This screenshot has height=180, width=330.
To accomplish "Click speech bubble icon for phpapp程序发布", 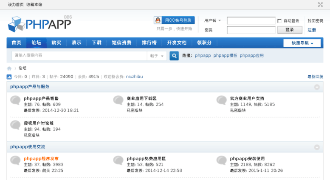I will [15, 160].
